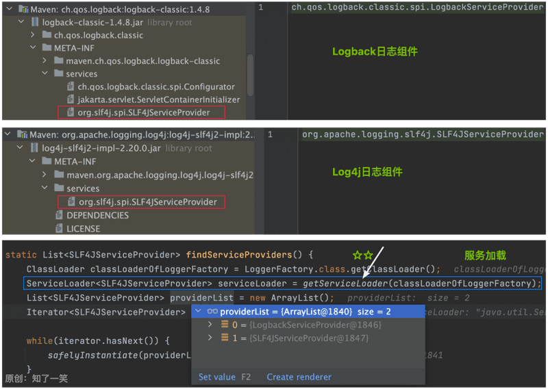Click the list element icon for index 1
The height and width of the screenshot is (389, 548).
coord(225,338)
